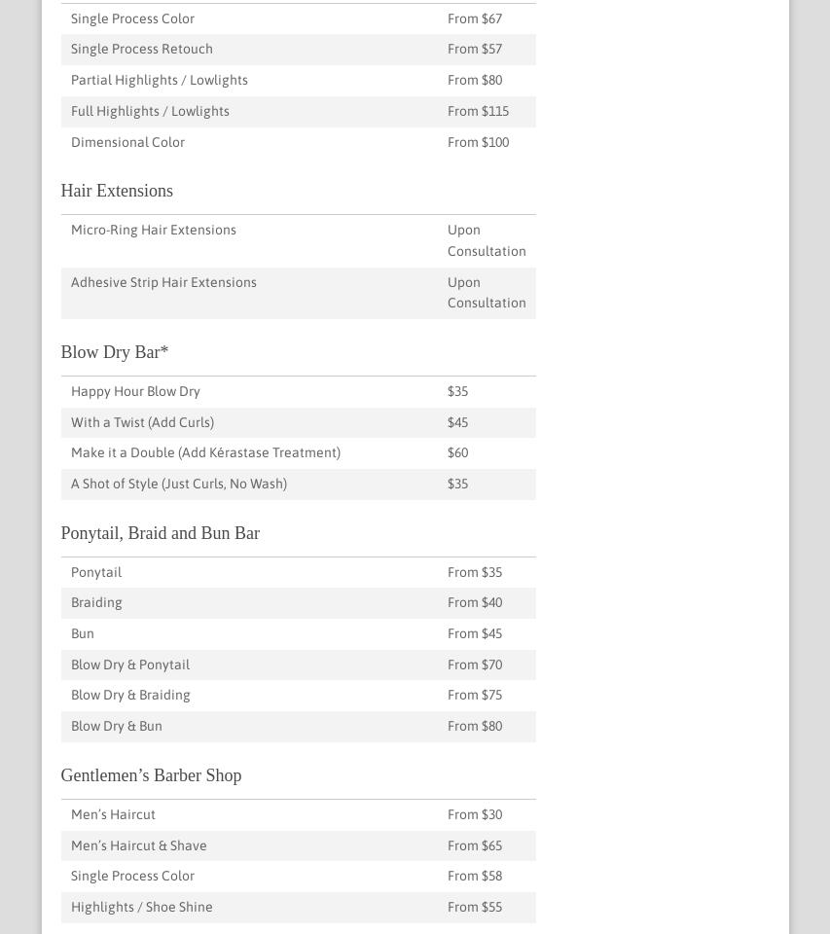Screen dimensions: 830x934
Task: Select the Dimensional Color service
Action: 127,142
